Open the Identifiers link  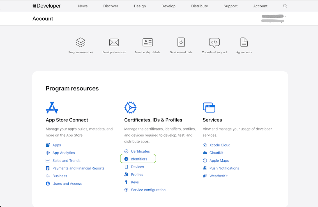(139, 159)
